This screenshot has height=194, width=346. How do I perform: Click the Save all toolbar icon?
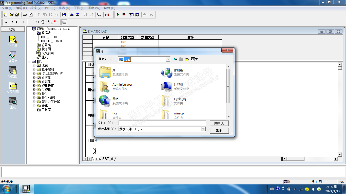point(17,15)
